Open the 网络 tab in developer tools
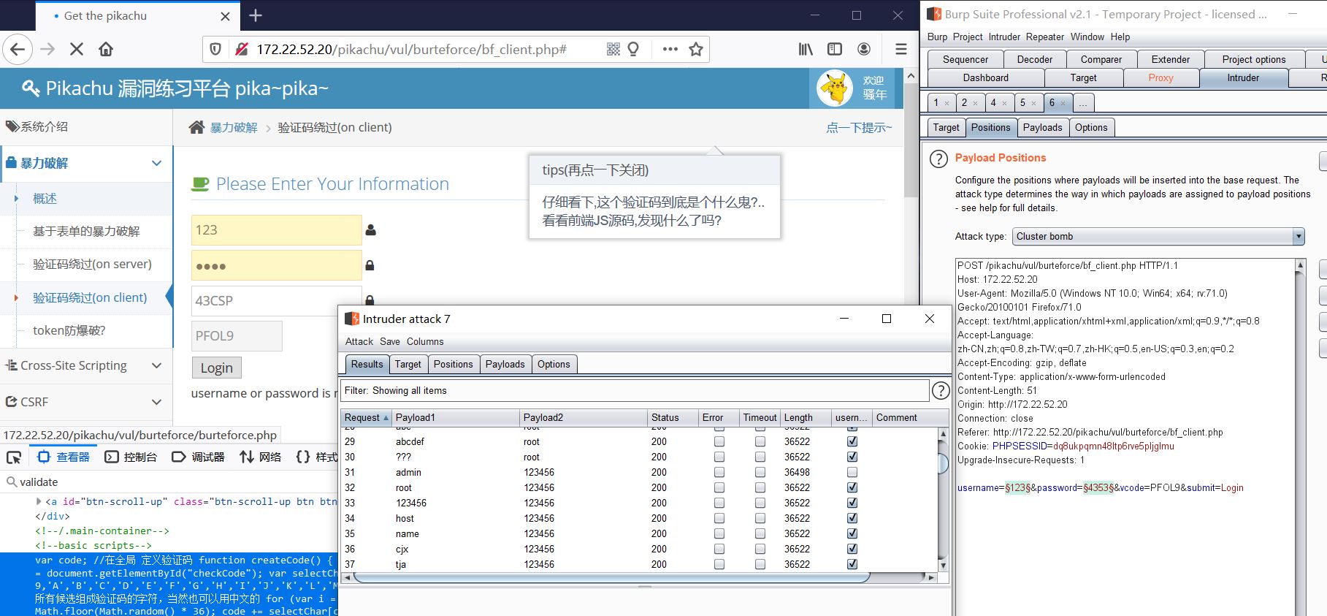This screenshot has height=616, width=1327. coord(261,457)
